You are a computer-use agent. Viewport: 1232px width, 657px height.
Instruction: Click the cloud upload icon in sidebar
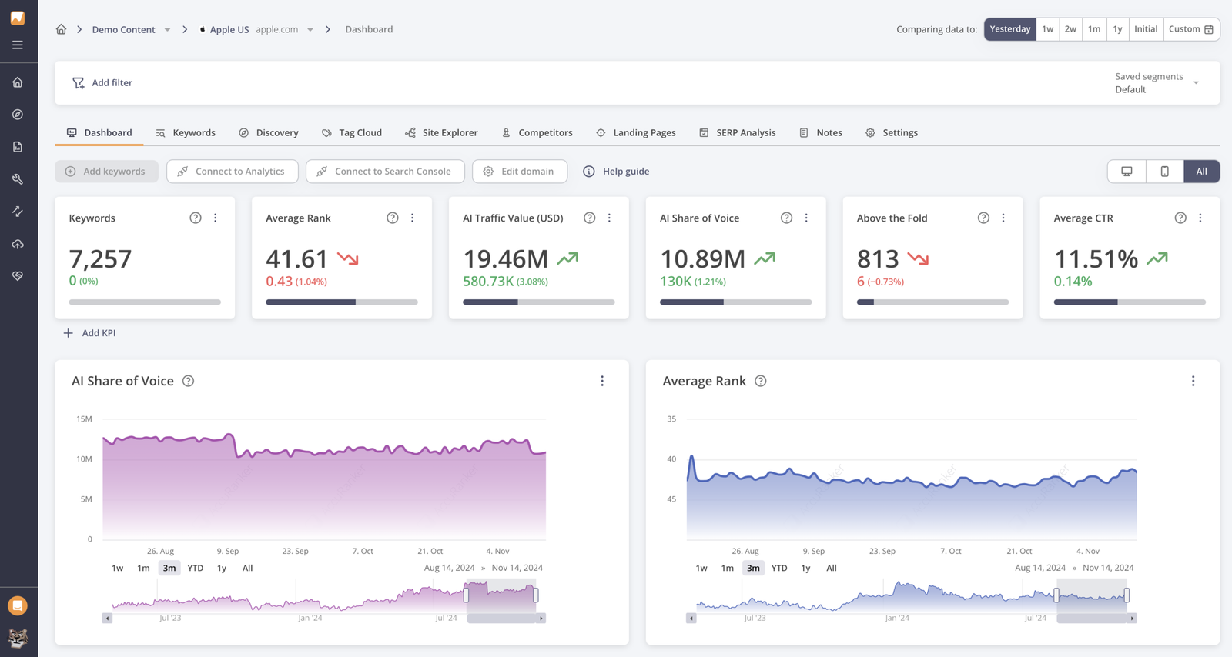click(x=18, y=244)
